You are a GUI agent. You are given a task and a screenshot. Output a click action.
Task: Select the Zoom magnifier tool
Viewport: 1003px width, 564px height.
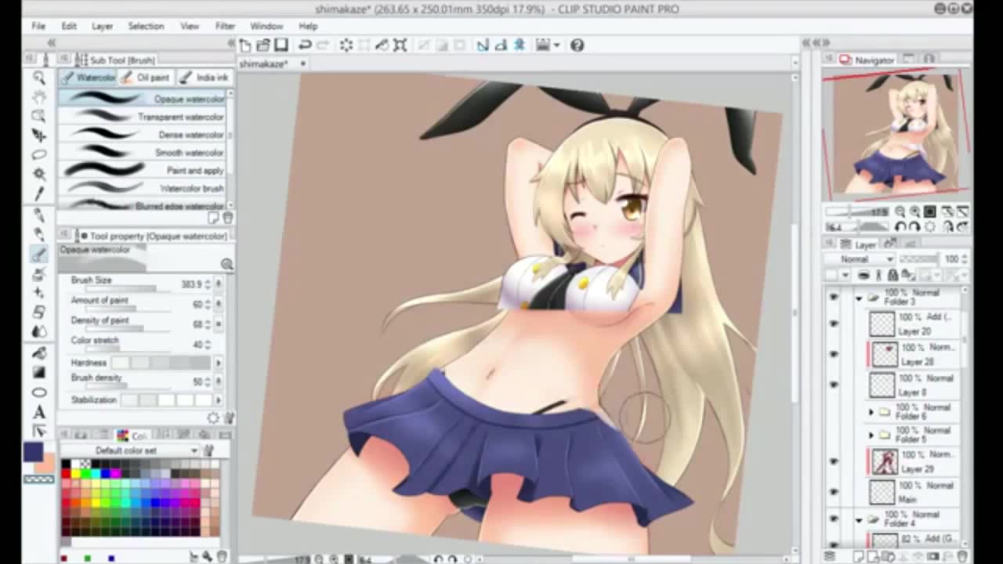click(38, 77)
